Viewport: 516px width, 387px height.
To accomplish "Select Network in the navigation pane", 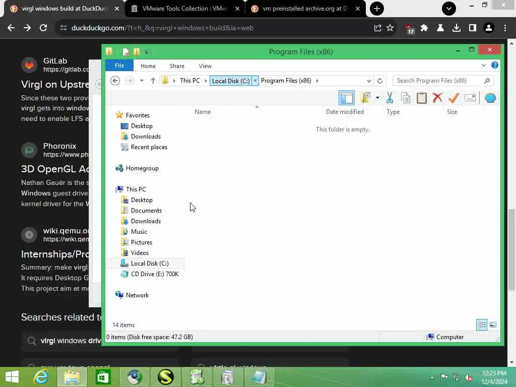I will coord(137,295).
